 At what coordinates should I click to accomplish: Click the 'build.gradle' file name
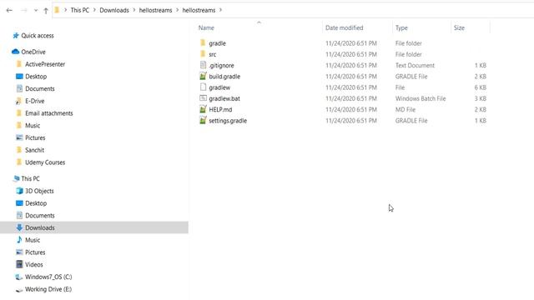click(224, 77)
